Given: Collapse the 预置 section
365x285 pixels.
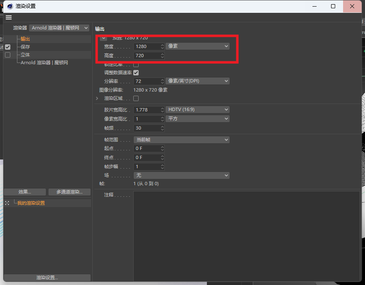Looking at the screenshot, I should point(103,38).
